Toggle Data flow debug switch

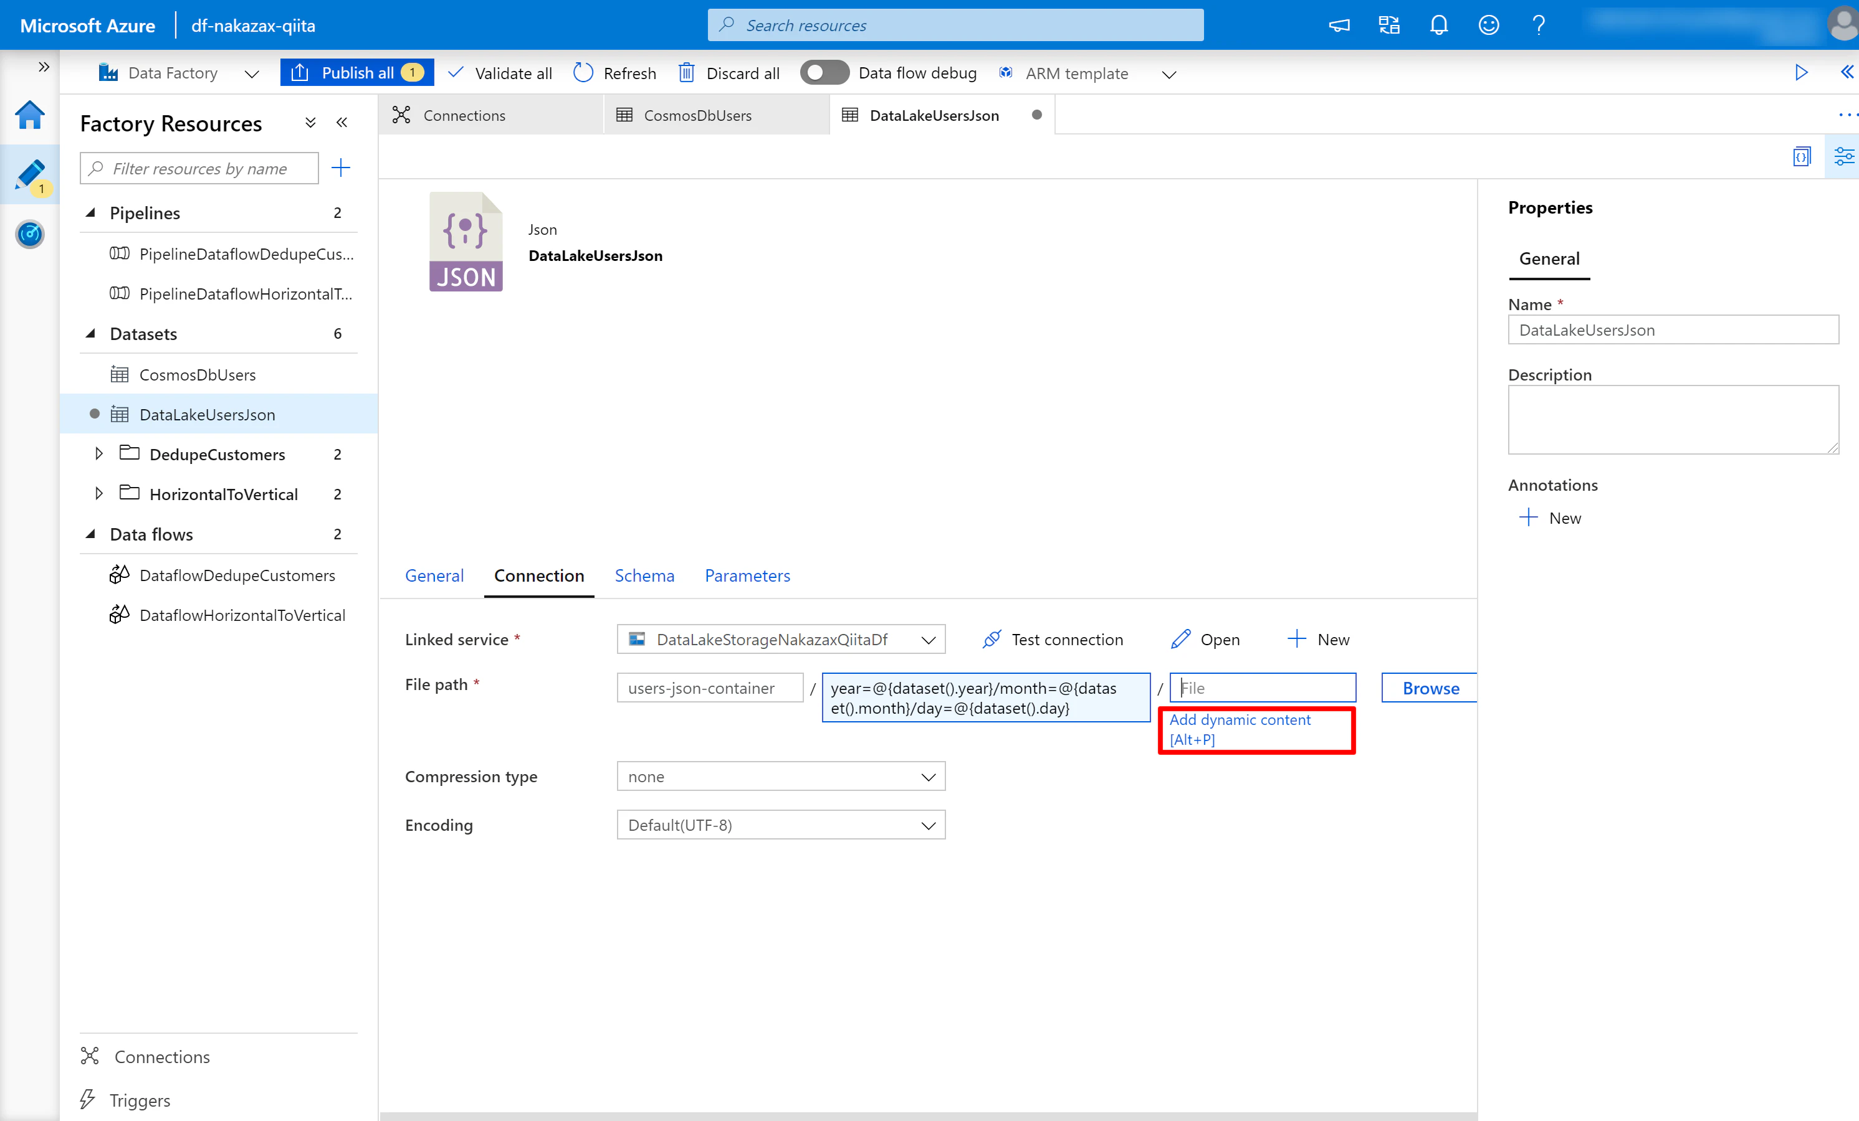coord(824,72)
